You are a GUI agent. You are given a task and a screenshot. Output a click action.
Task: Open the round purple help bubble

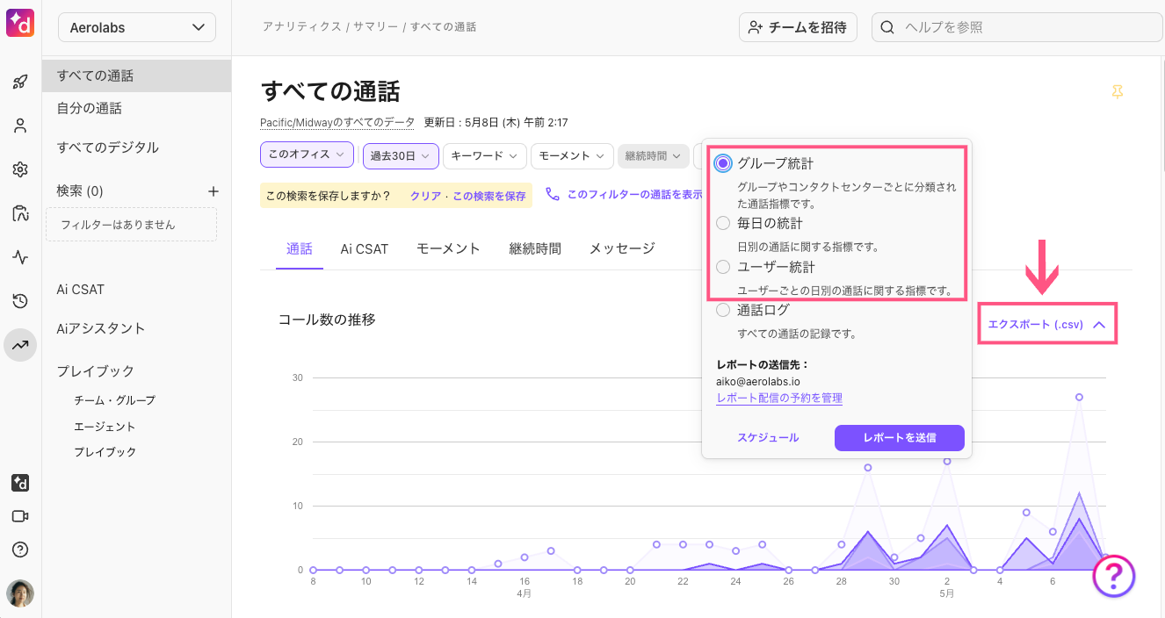coord(1114,576)
